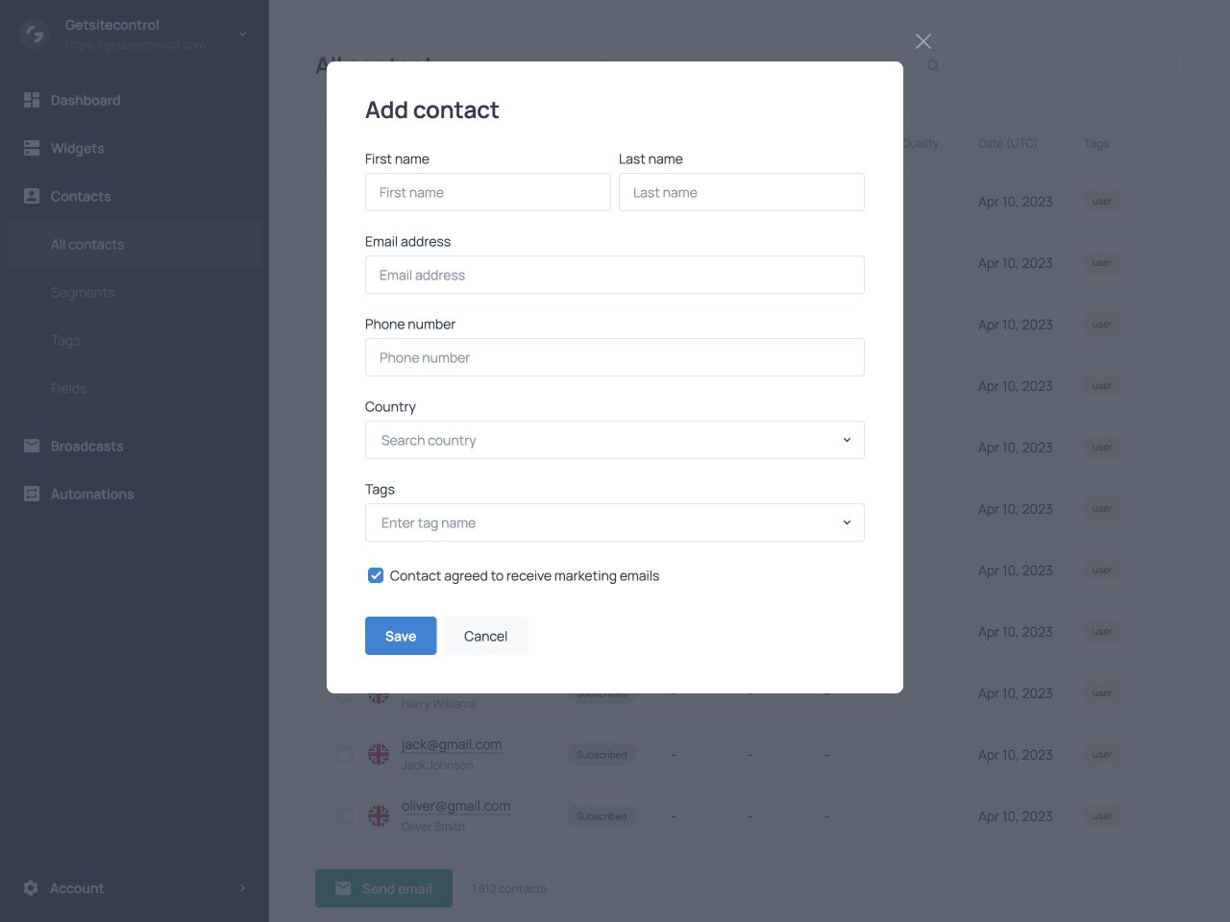Click the Broadcasts envelope icon
The height and width of the screenshot is (922, 1230).
[x=32, y=446]
